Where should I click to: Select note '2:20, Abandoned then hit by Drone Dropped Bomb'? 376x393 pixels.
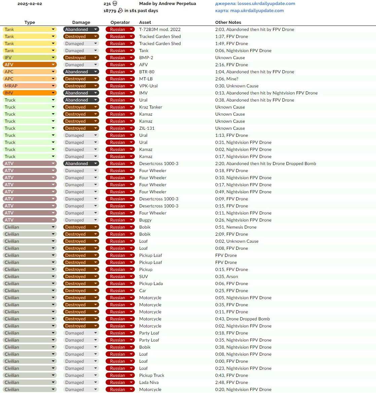[x=265, y=163]
